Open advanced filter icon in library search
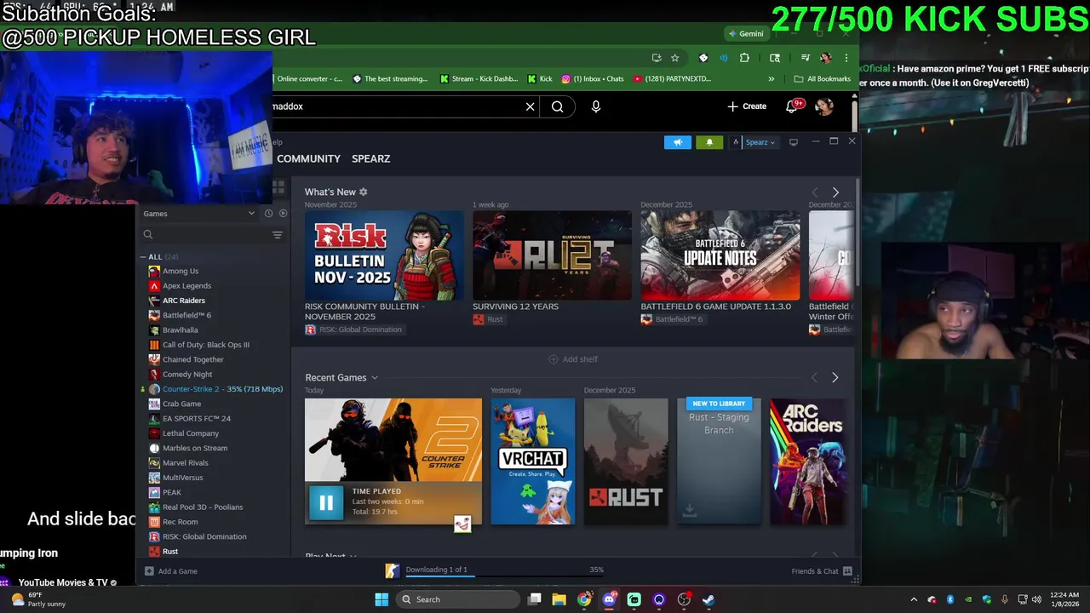 pyautogui.click(x=277, y=235)
